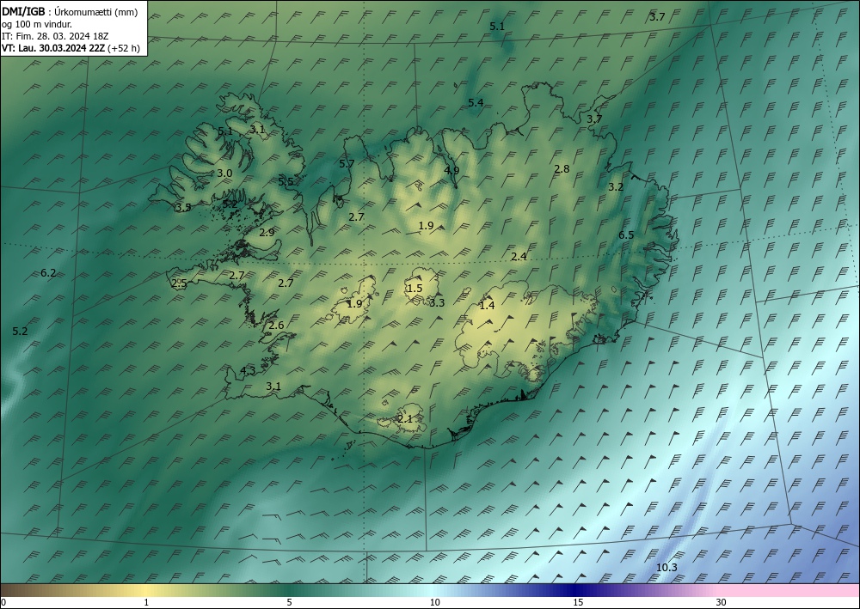Click the 2.4 value on the map
Image resolution: width=860 pixels, height=609 pixels.
click(x=519, y=256)
